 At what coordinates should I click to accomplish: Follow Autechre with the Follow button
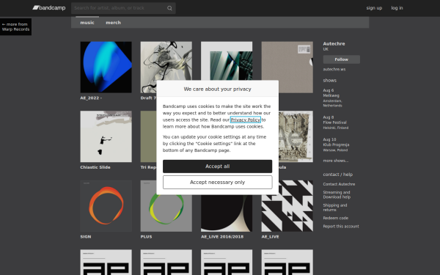point(342,59)
